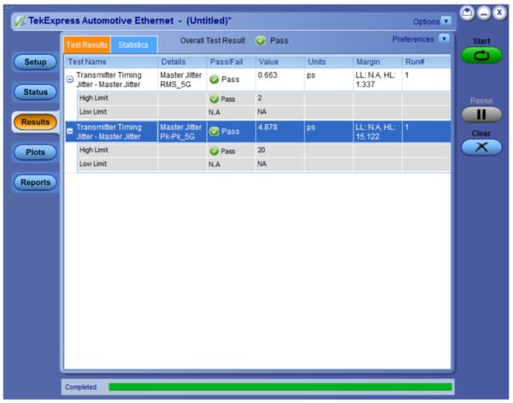
Task: Click the Pass/Fail column header
Action: [x=231, y=62]
